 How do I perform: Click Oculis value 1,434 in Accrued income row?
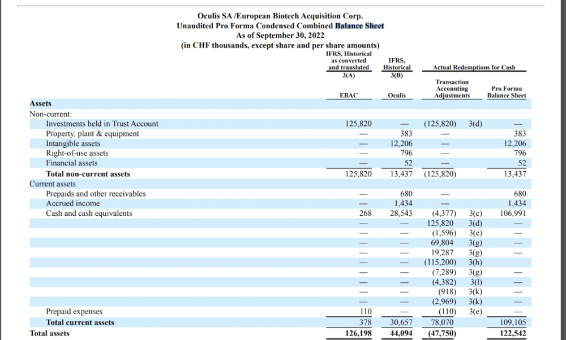pyautogui.click(x=403, y=203)
